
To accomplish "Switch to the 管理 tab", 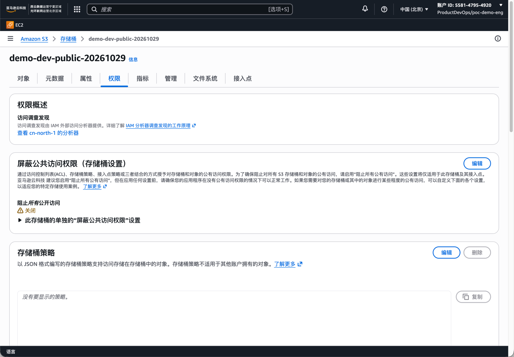I will (171, 79).
